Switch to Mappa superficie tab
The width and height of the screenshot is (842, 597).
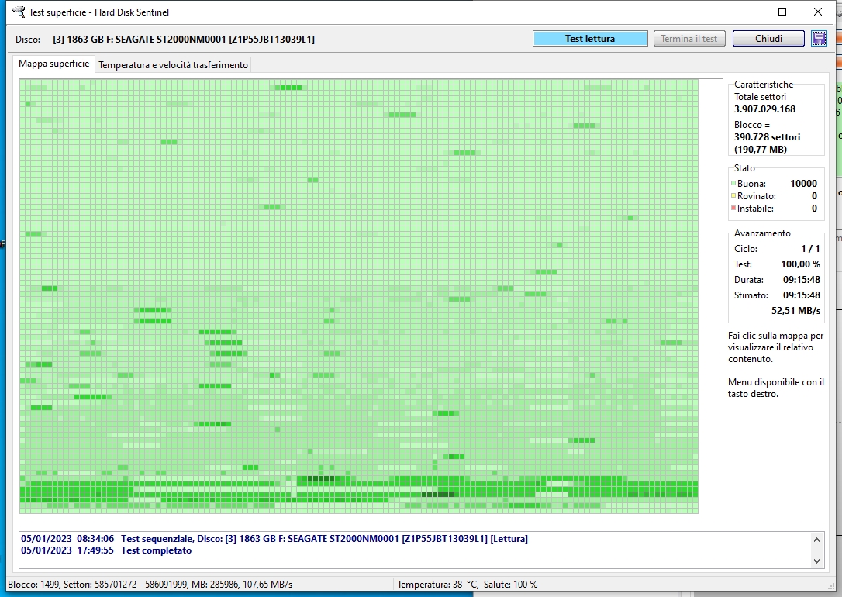[53, 64]
